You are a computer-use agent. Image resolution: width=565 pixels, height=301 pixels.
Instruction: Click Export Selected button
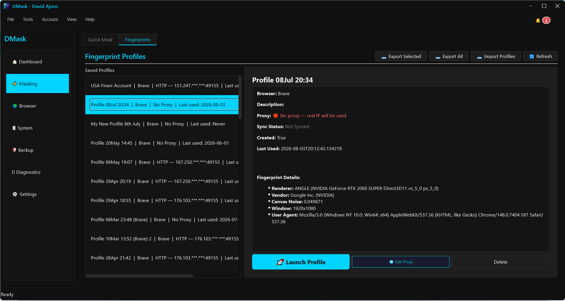point(401,57)
